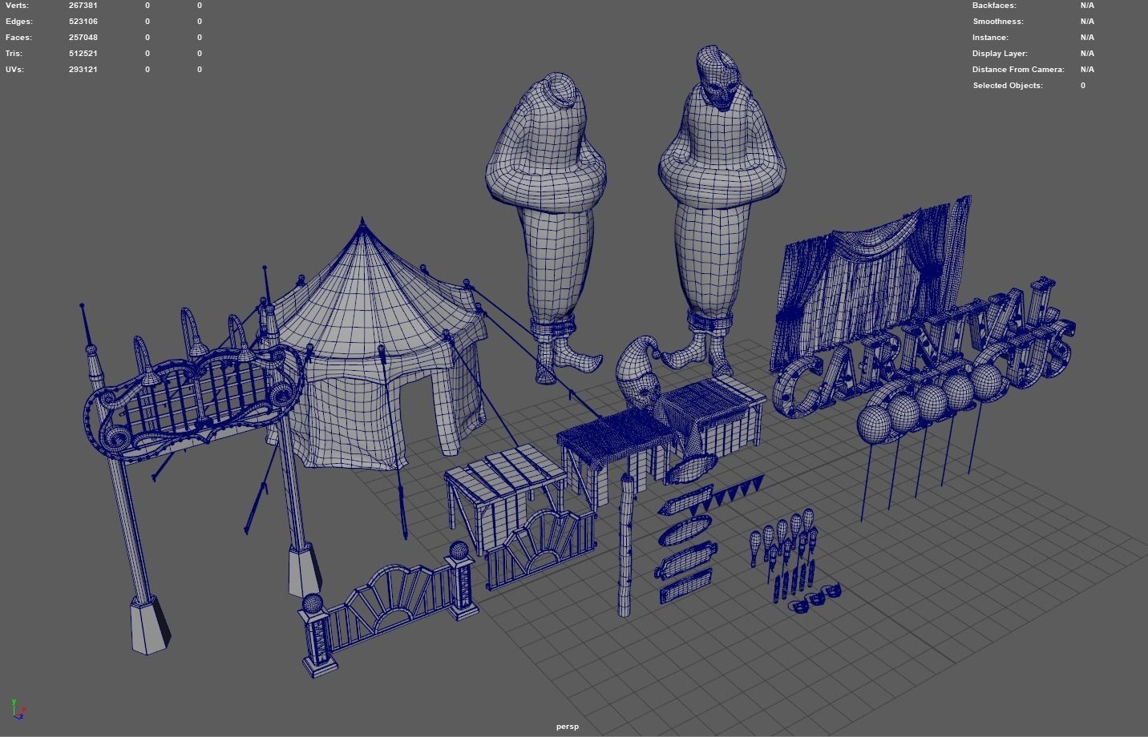Click the green Y axis arrow indicator
Screen dimensions: 1148x737
click(x=14, y=703)
